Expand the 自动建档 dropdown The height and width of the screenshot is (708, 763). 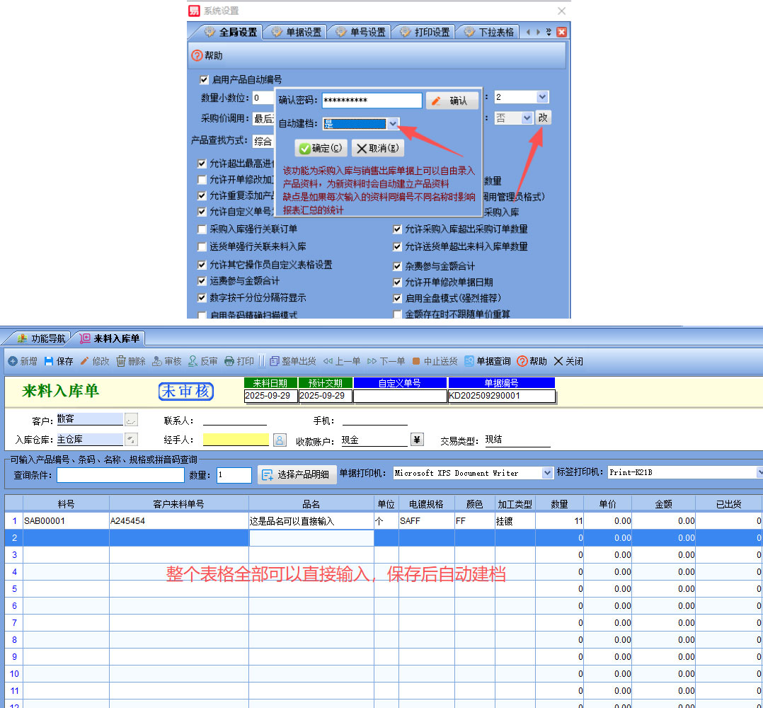tap(393, 124)
